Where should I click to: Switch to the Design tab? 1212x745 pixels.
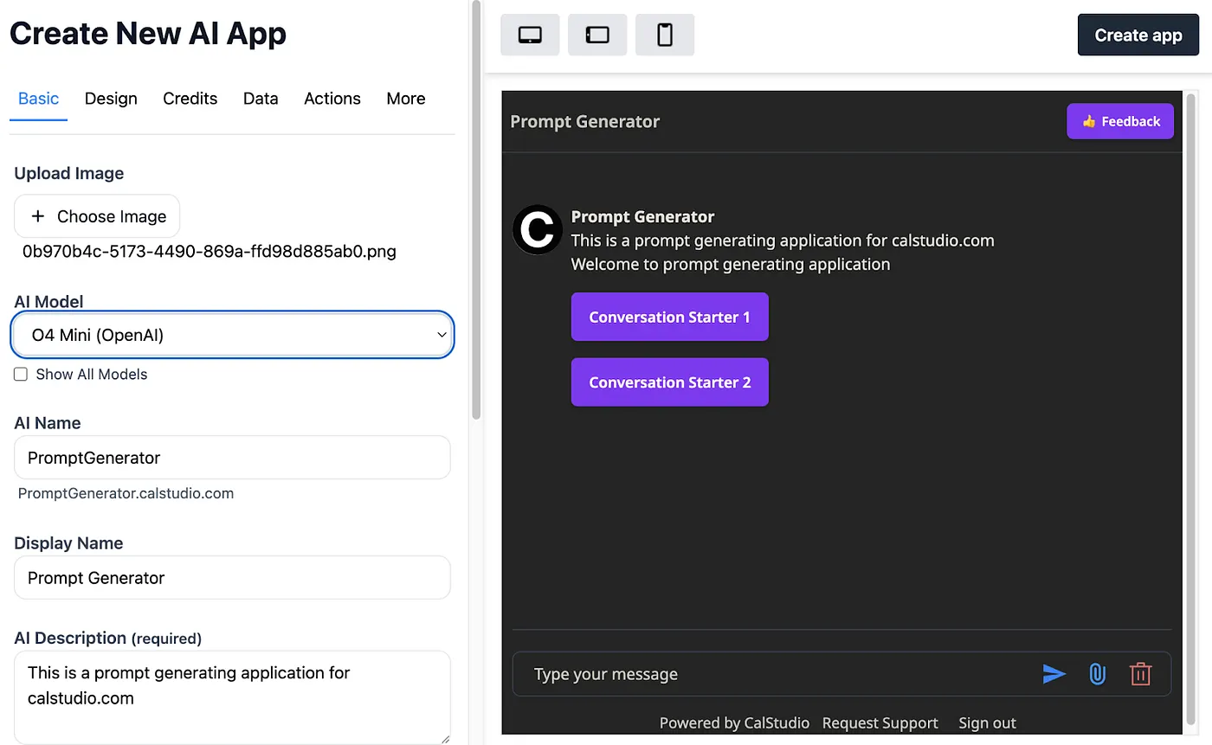(x=111, y=99)
